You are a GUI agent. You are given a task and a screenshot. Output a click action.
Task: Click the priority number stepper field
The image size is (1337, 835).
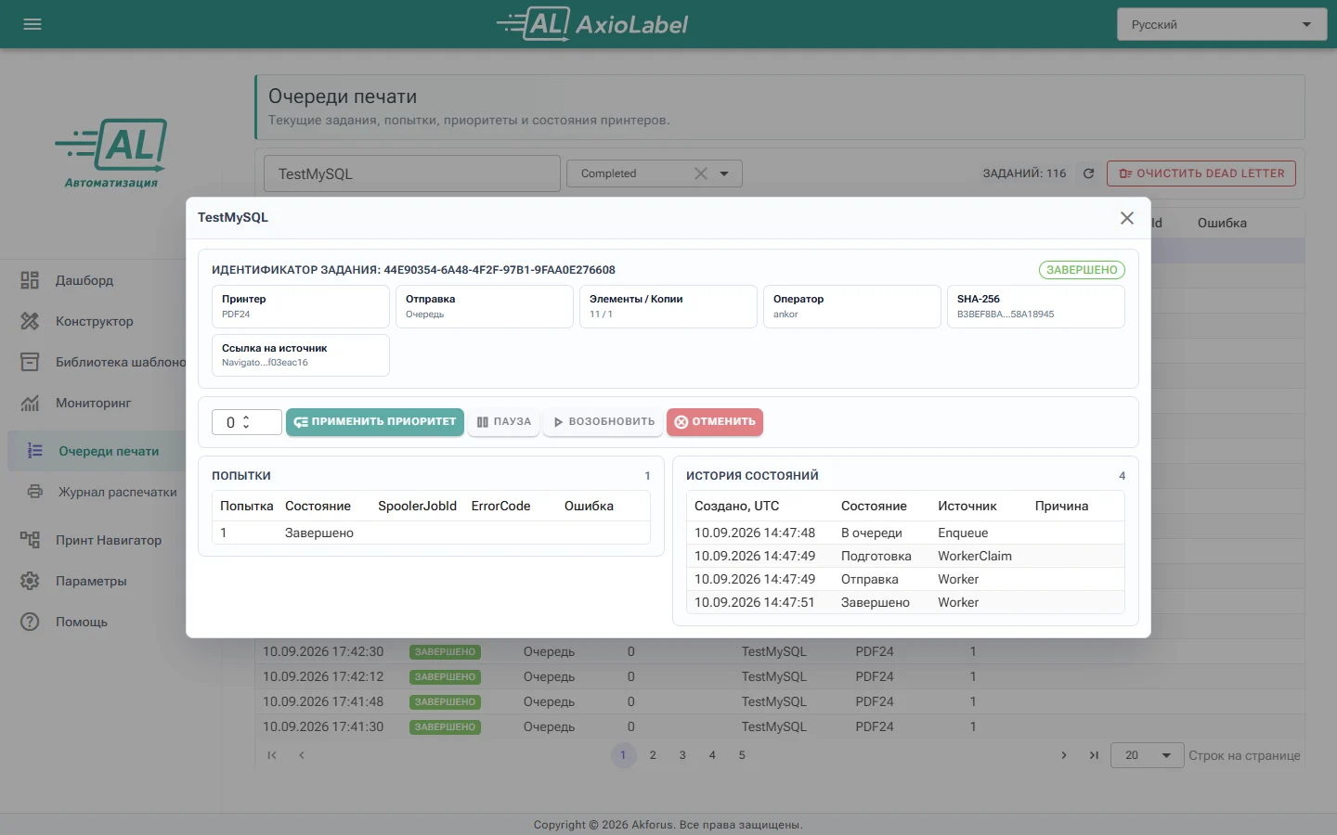click(246, 422)
